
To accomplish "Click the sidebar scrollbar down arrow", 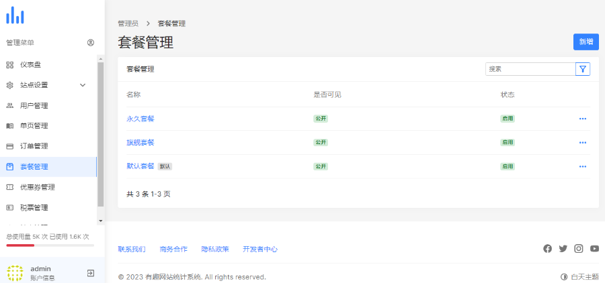I will click(101, 221).
